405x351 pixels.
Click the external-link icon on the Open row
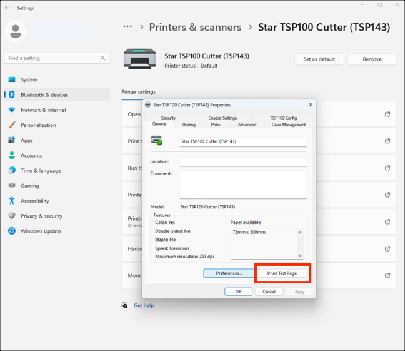coord(387,114)
